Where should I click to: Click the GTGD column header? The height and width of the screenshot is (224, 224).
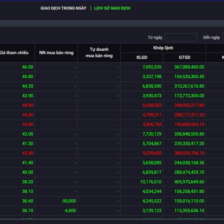tap(184, 57)
